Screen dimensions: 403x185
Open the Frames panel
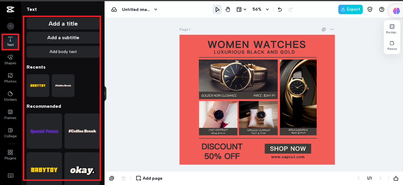10,114
